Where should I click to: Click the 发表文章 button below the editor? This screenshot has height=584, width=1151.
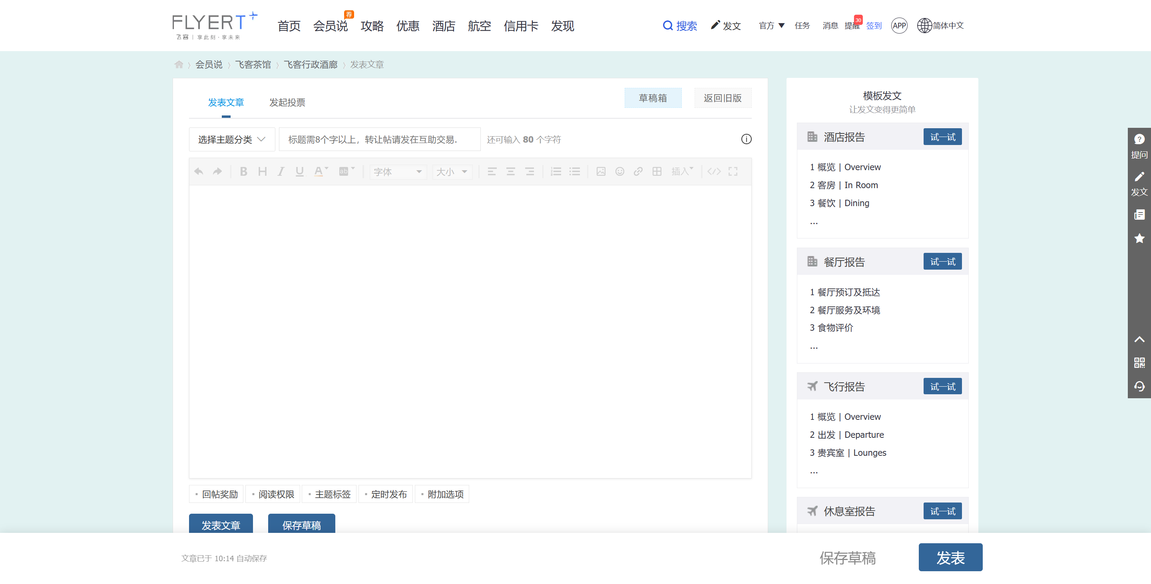click(x=221, y=524)
